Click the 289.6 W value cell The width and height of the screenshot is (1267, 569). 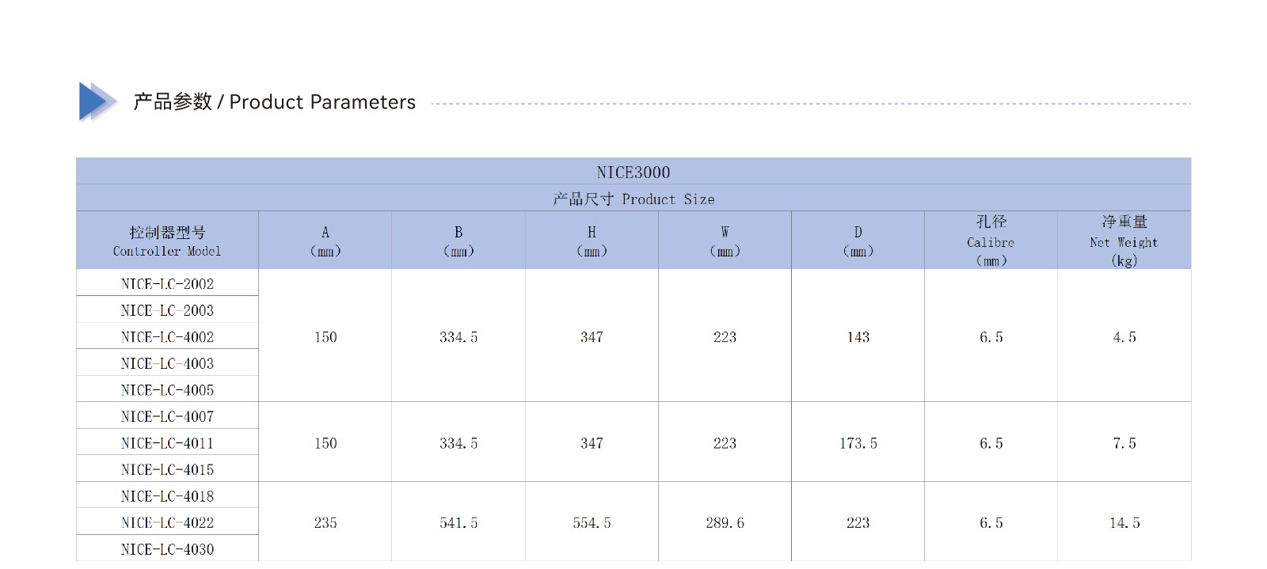[x=725, y=522]
